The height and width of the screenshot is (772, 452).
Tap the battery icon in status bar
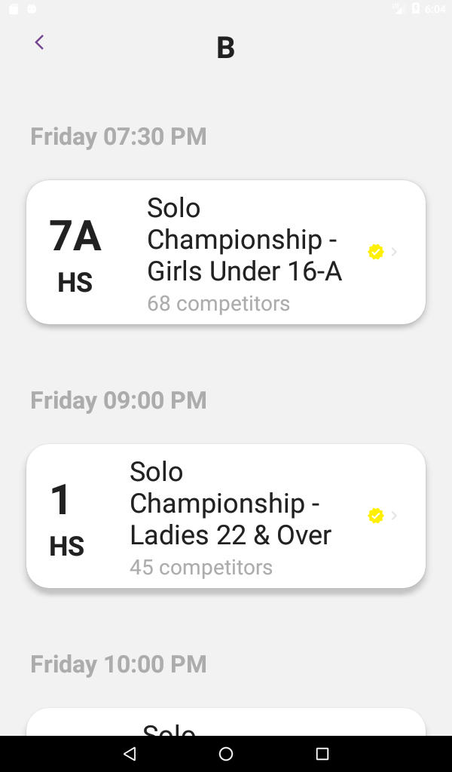coord(415,9)
